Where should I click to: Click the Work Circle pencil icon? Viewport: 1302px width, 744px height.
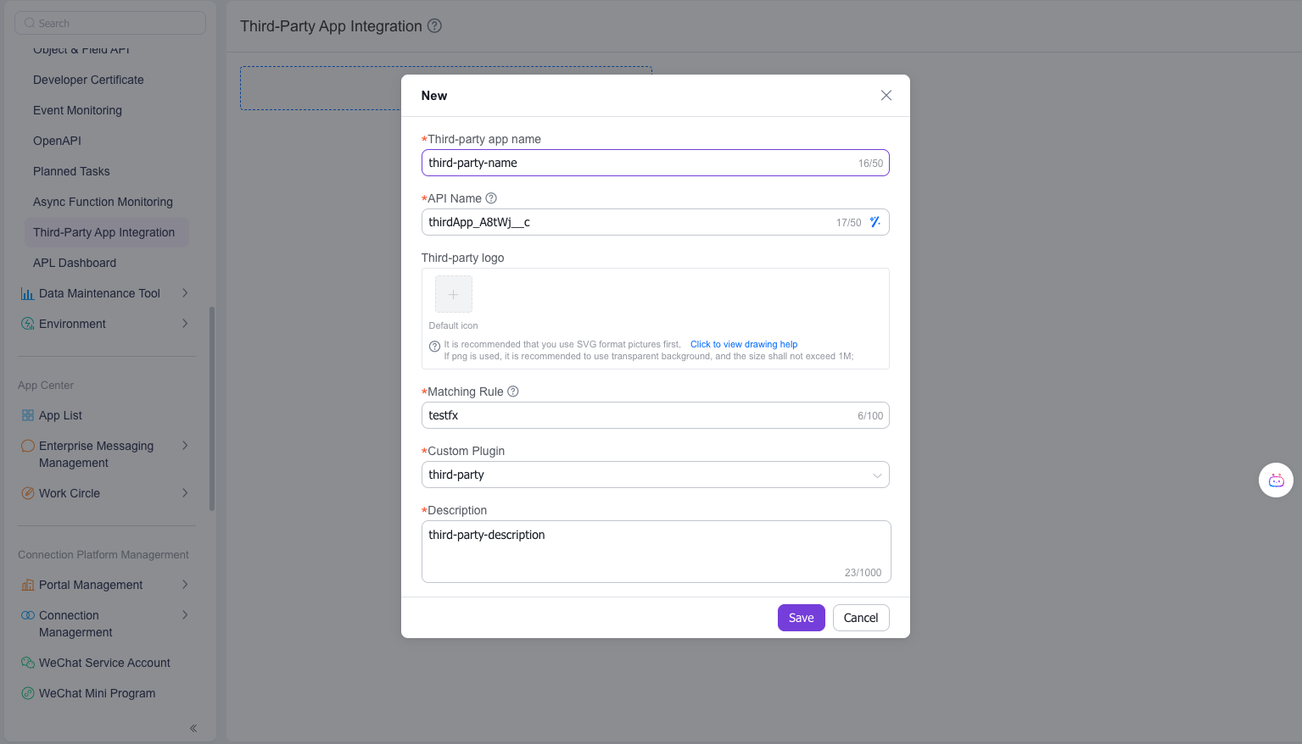(28, 492)
